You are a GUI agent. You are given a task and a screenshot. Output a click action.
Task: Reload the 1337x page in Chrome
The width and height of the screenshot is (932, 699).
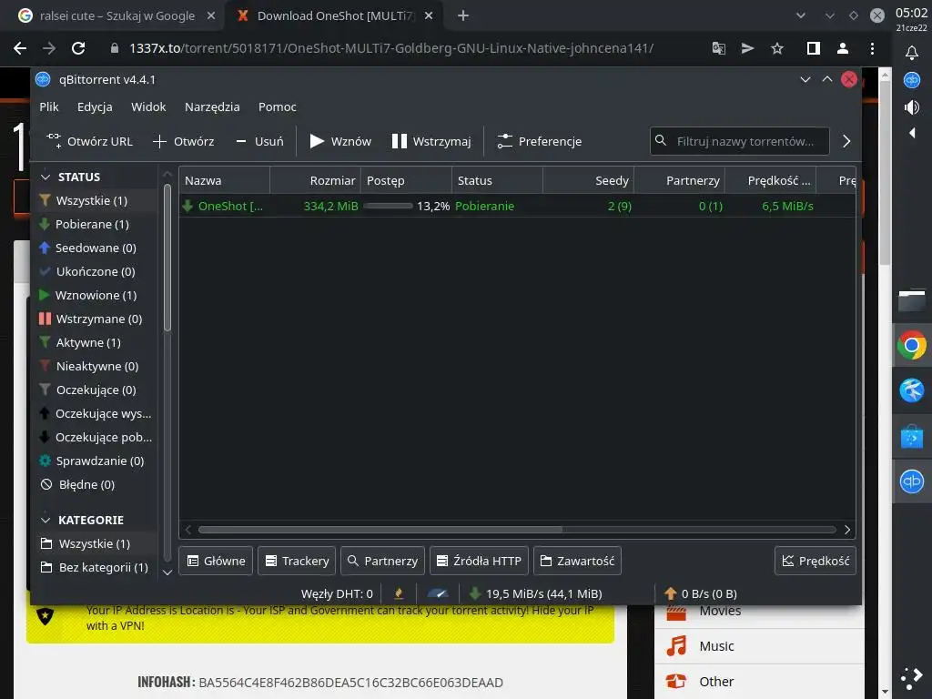78,48
